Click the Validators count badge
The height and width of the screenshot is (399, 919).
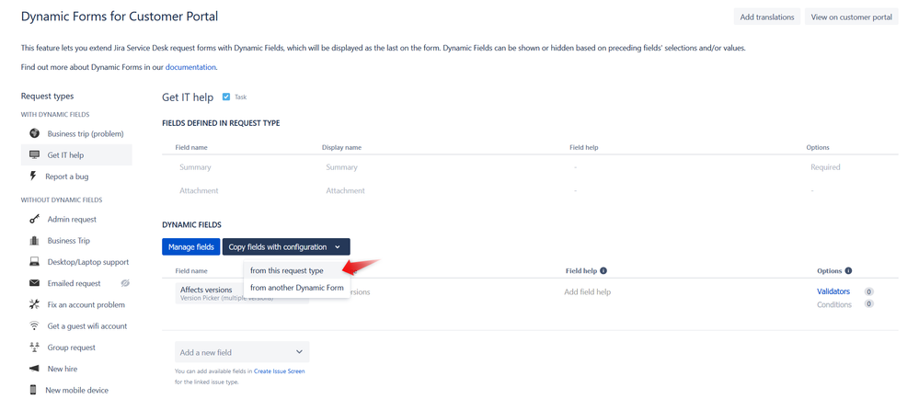[868, 291]
